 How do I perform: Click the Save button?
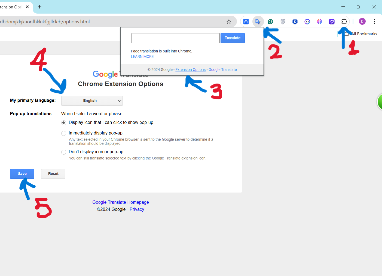click(x=22, y=174)
